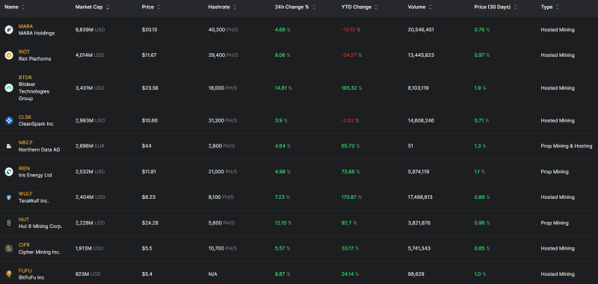Viewport: 598px width, 284px height.
Task: Select the 'Hut 8 Mining Corp.' name
Action: 40,226
